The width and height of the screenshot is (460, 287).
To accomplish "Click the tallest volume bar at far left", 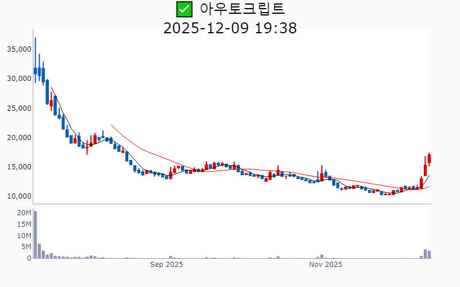I will coord(35,235).
